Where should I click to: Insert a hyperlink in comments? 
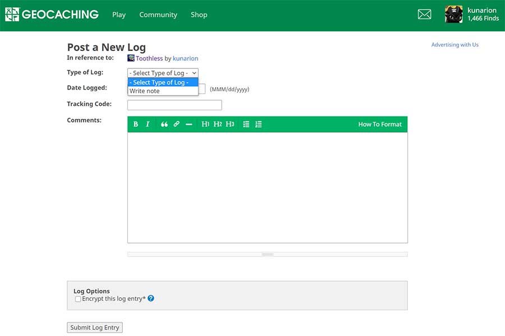tap(177, 124)
